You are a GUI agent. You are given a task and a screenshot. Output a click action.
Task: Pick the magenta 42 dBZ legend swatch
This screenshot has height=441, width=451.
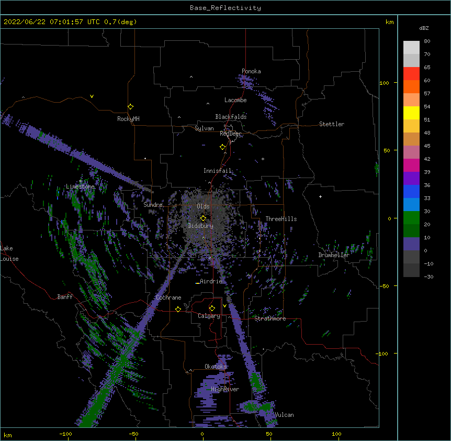[x=411, y=165]
